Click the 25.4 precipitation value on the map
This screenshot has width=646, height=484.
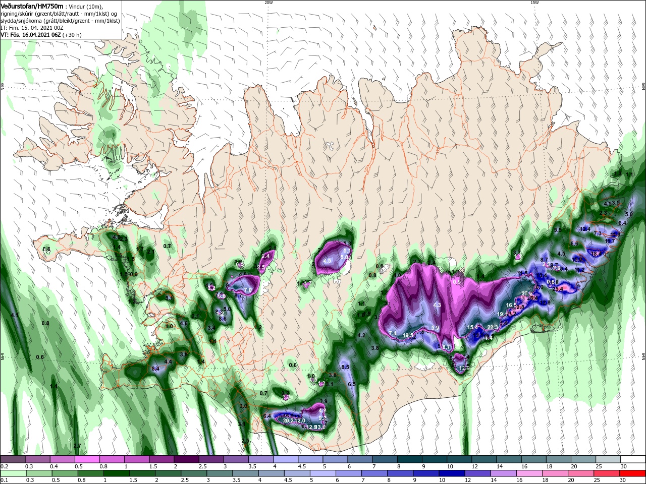(558, 289)
